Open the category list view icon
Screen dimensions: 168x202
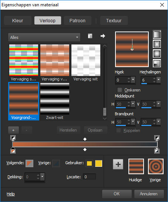tap(90, 36)
